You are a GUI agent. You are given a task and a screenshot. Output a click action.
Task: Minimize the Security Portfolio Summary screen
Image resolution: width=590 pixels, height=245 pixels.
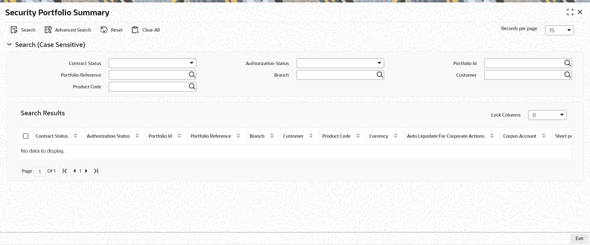tap(570, 12)
